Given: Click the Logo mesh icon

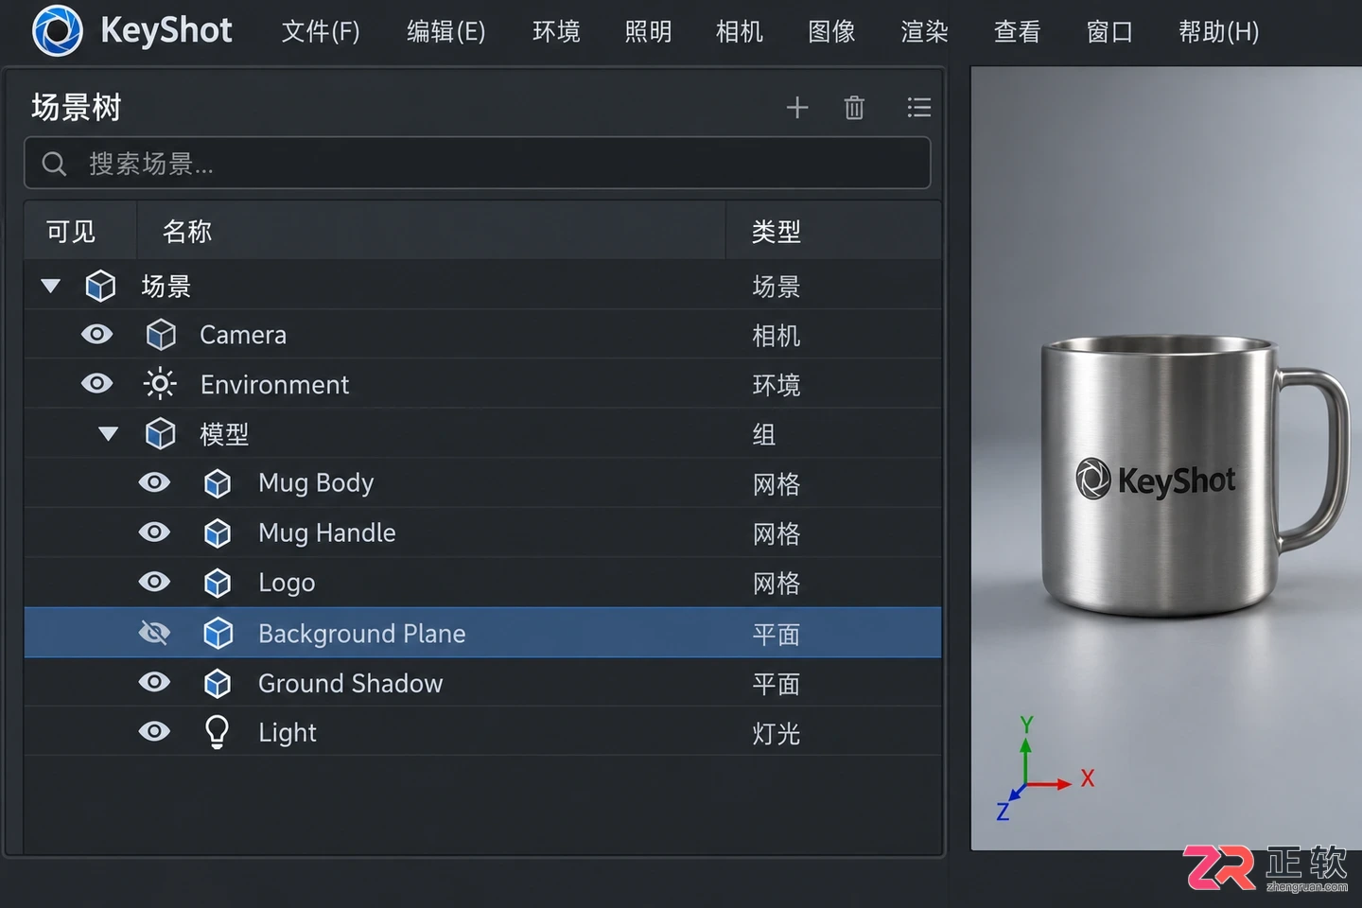Looking at the screenshot, I should (218, 583).
